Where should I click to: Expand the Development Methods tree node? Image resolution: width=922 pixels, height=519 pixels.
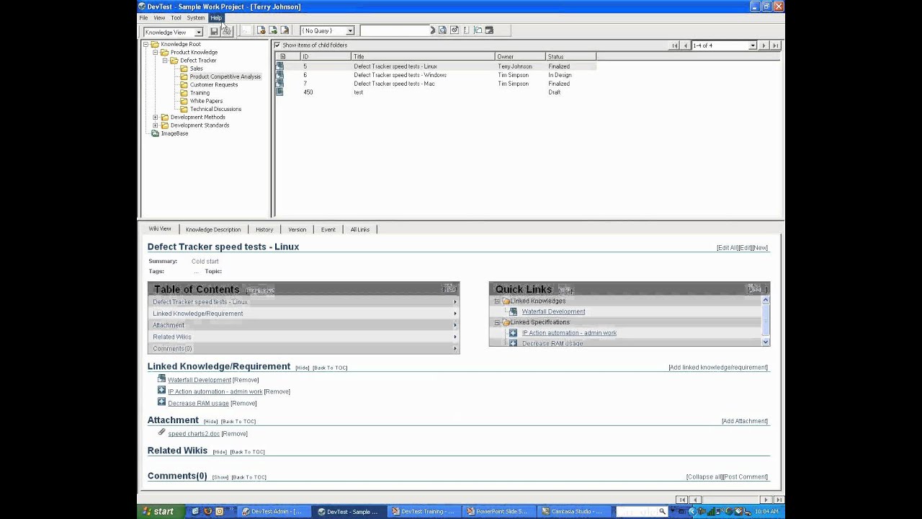click(x=155, y=117)
